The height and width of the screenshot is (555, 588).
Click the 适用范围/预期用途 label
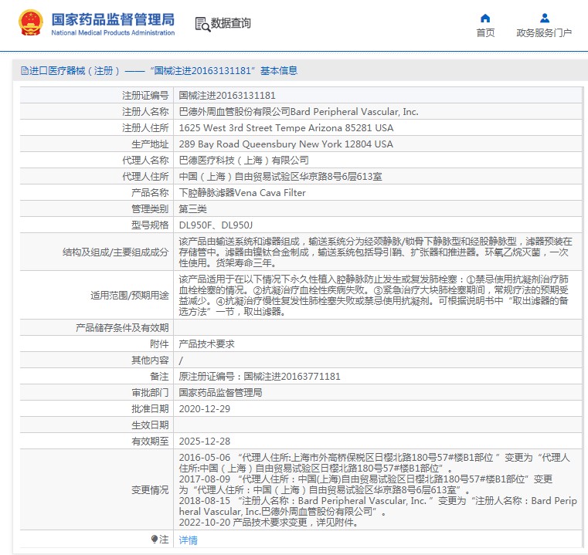(x=129, y=295)
